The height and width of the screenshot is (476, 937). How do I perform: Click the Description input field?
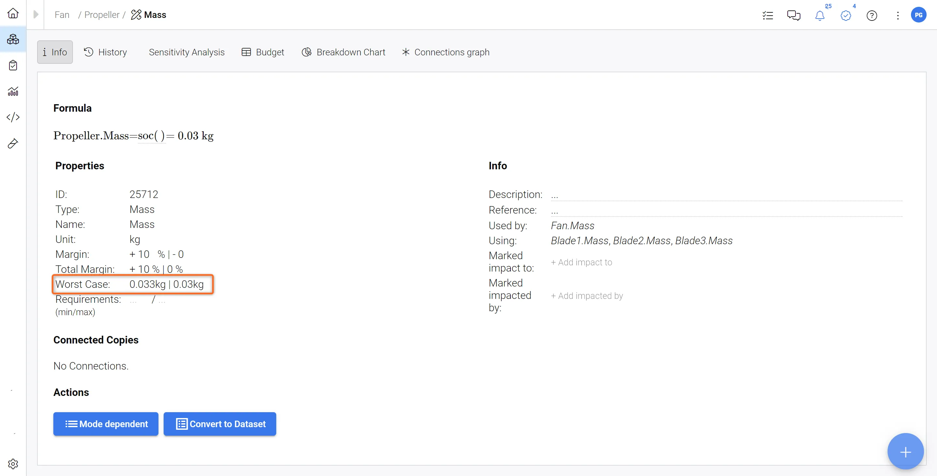(726, 195)
